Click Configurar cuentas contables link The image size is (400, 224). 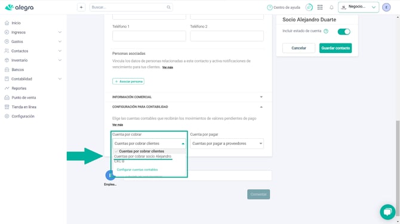tap(137, 170)
